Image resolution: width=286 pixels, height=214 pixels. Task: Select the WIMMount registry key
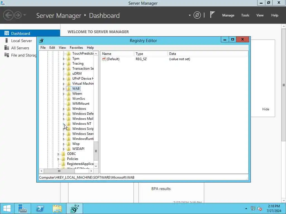(x=81, y=104)
